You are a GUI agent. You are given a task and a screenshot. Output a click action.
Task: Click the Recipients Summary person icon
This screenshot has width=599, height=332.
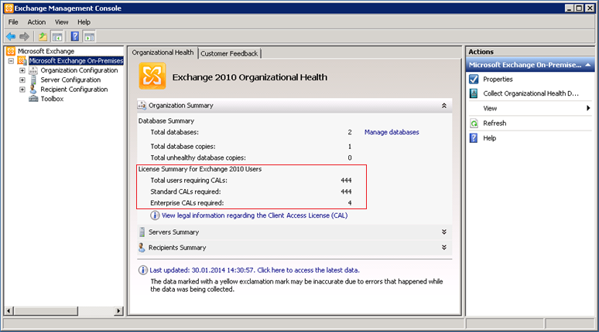tap(142, 247)
